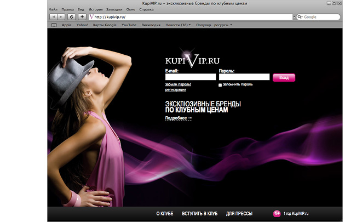Open the bookmarks book icon in bookmarks bar
This screenshot has height=222, width=345.
[54, 25]
